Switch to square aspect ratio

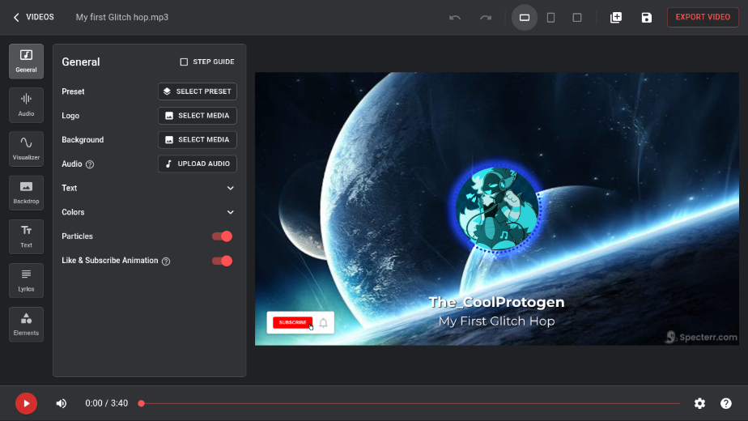tap(577, 18)
